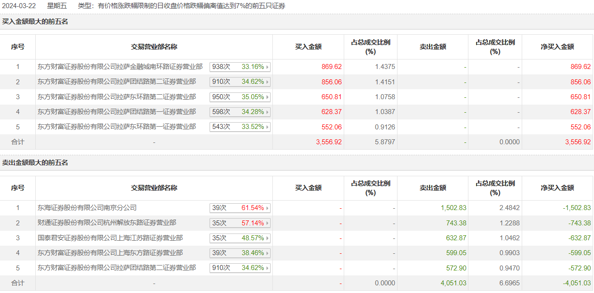Select the -4,051.03 total net buy cell
The width and height of the screenshot is (594, 293).
(577, 283)
